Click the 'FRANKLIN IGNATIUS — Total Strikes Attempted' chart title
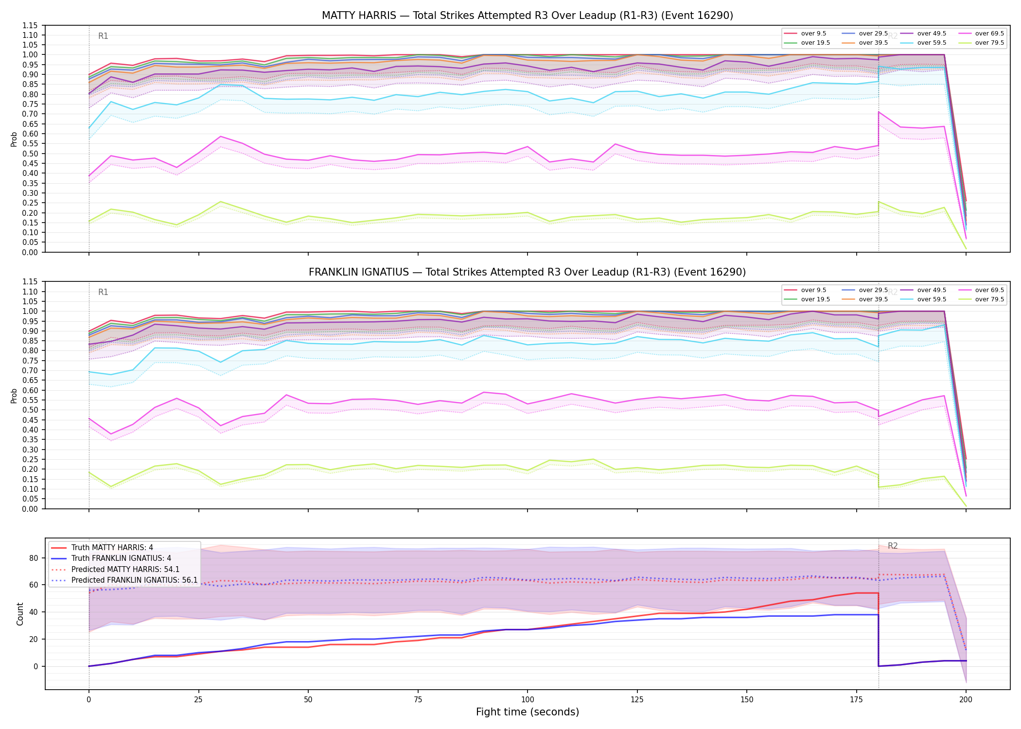1021x729 pixels. coord(528,272)
